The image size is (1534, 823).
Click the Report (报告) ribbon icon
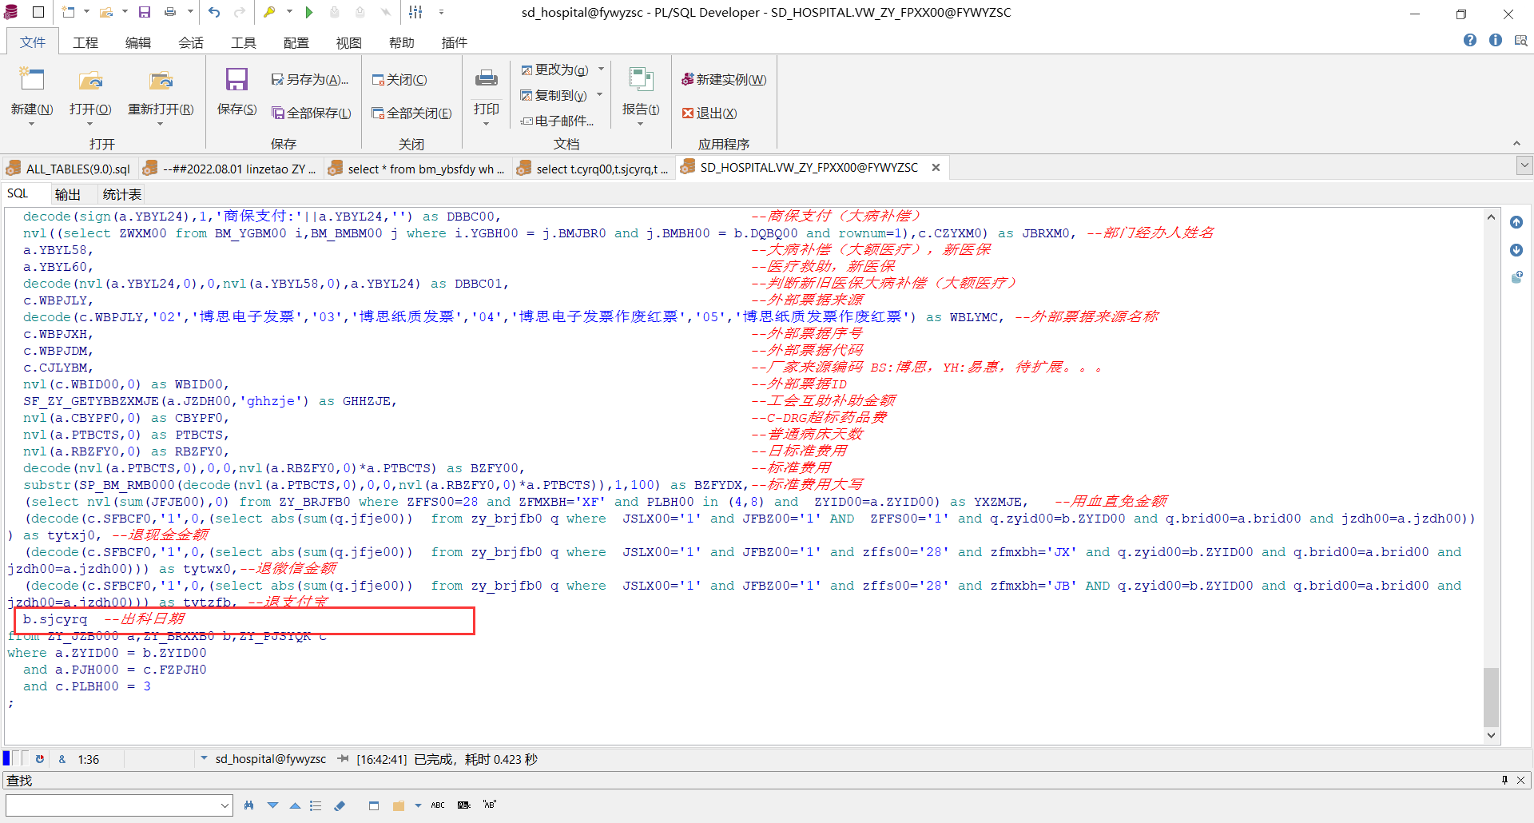[x=641, y=79]
